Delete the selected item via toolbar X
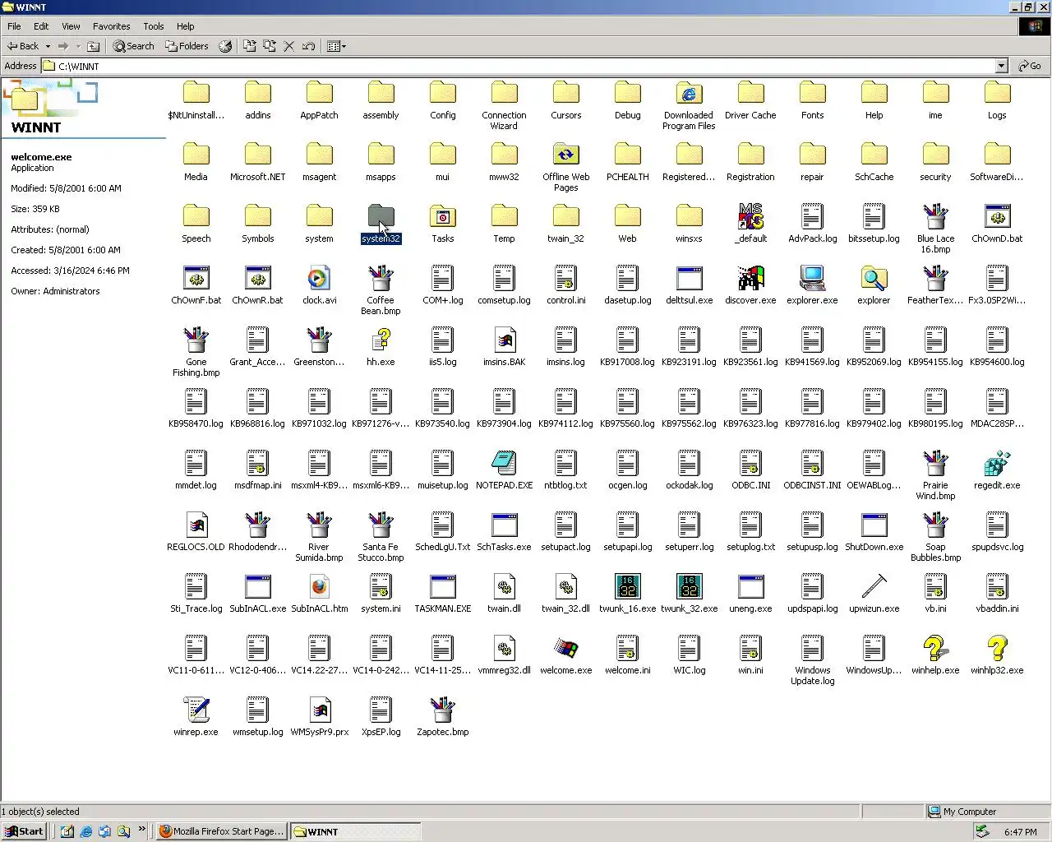The width and height of the screenshot is (1052, 842). click(288, 46)
